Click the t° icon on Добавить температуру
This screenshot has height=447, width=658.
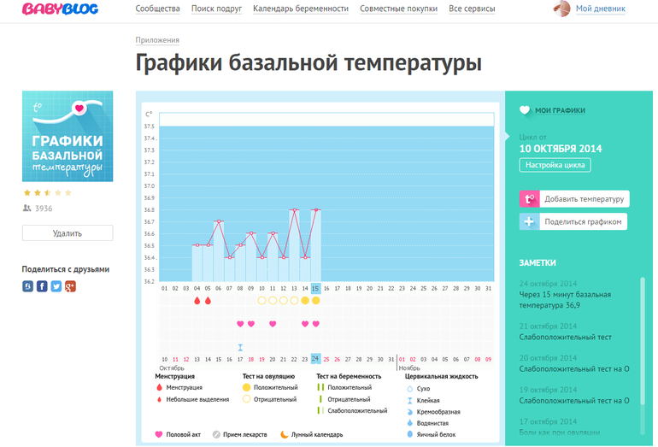pyautogui.click(x=530, y=199)
